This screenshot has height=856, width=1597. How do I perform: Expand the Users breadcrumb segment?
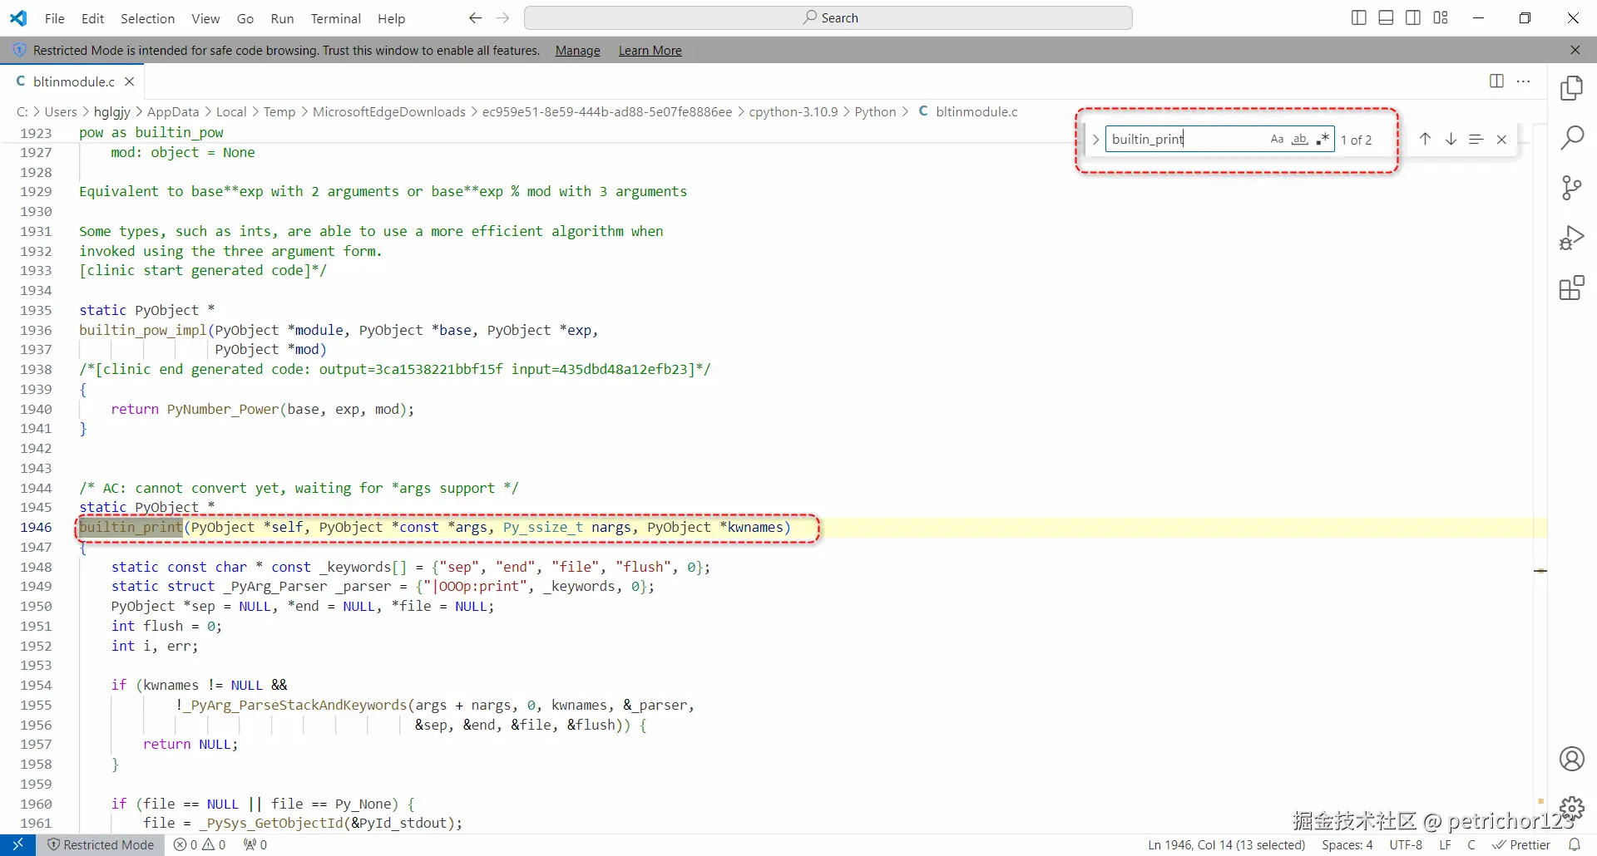[x=61, y=111]
